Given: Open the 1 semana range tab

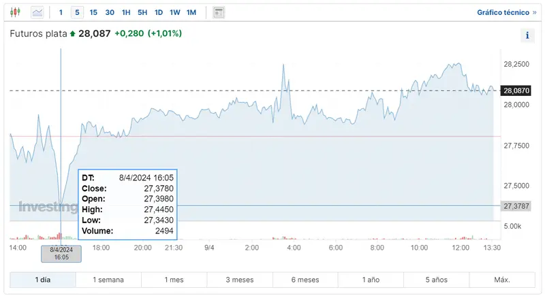Looking at the screenshot, I should click(x=108, y=280).
